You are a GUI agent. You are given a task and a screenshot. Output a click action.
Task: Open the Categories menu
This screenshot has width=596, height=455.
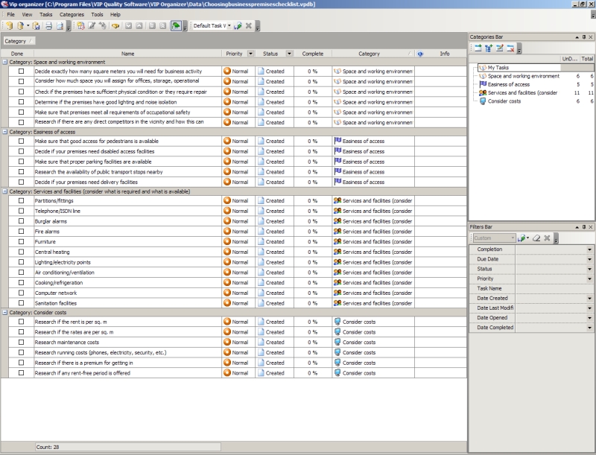coord(72,15)
